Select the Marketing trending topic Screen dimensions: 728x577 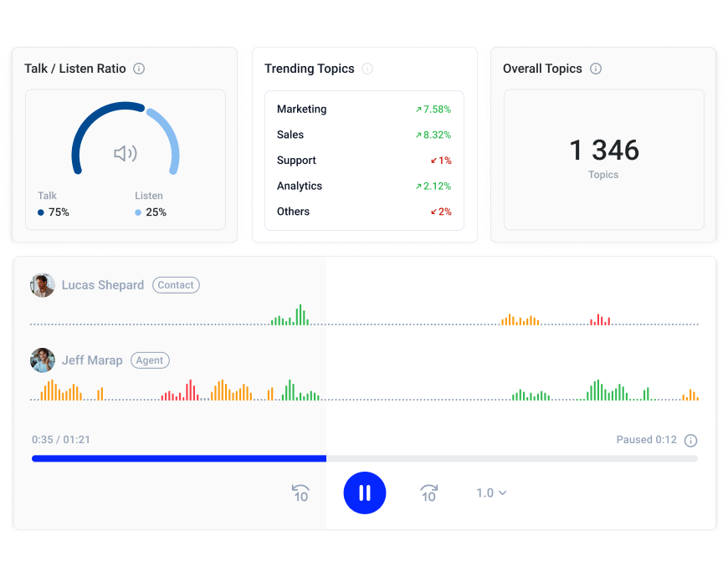pos(302,110)
